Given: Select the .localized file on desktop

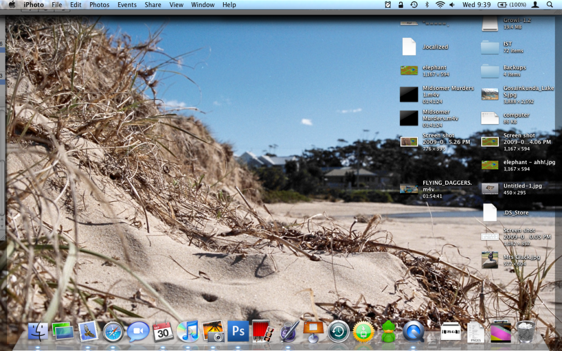Looking at the screenshot, I should (409, 47).
